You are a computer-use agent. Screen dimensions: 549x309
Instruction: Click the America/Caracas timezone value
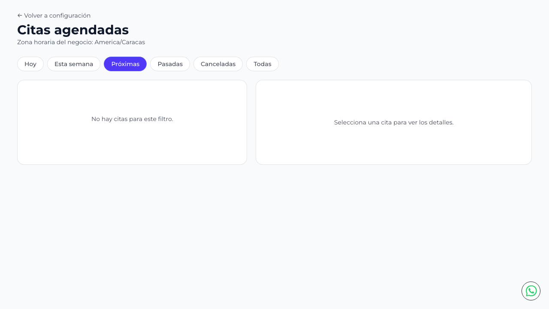click(x=120, y=42)
